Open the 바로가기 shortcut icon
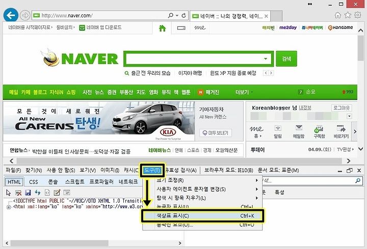Viewport: 367px width, 249px height. click(x=341, y=132)
